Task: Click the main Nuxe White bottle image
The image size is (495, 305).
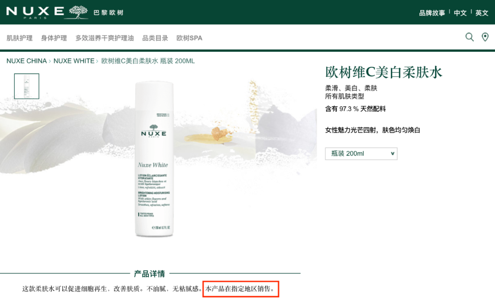Action: [x=154, y=158]
